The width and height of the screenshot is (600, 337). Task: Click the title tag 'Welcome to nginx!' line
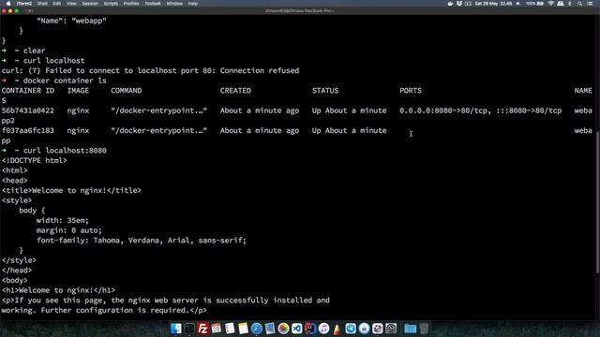click(x=71, y=190)
